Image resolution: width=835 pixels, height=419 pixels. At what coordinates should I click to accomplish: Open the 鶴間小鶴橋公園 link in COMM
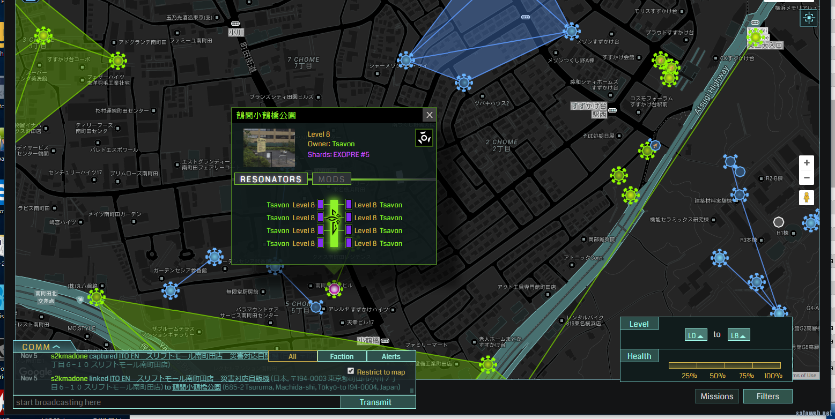tap(197, 387)
